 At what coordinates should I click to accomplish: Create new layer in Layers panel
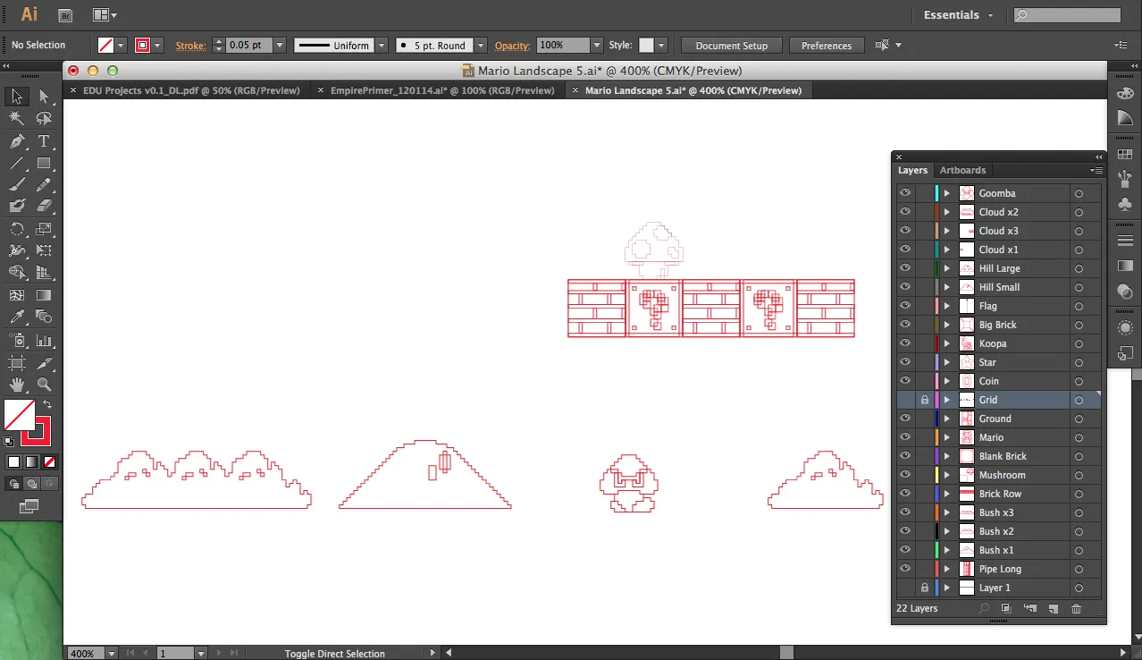1053,609
